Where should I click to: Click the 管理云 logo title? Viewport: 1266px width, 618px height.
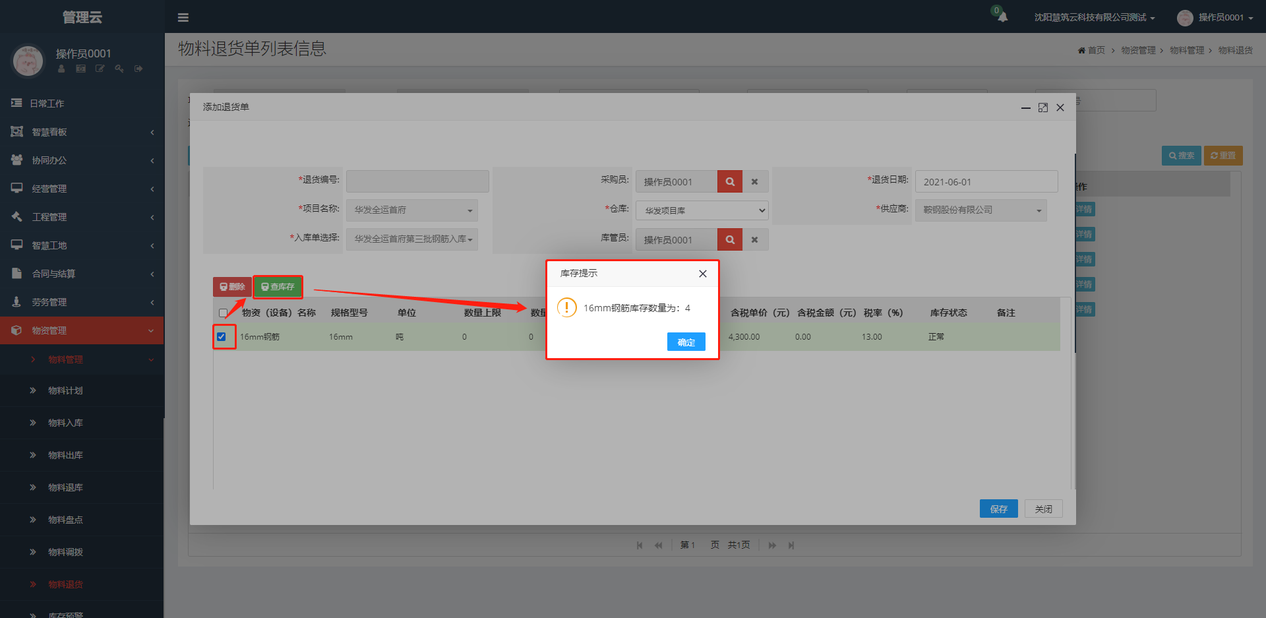(82, 17)
